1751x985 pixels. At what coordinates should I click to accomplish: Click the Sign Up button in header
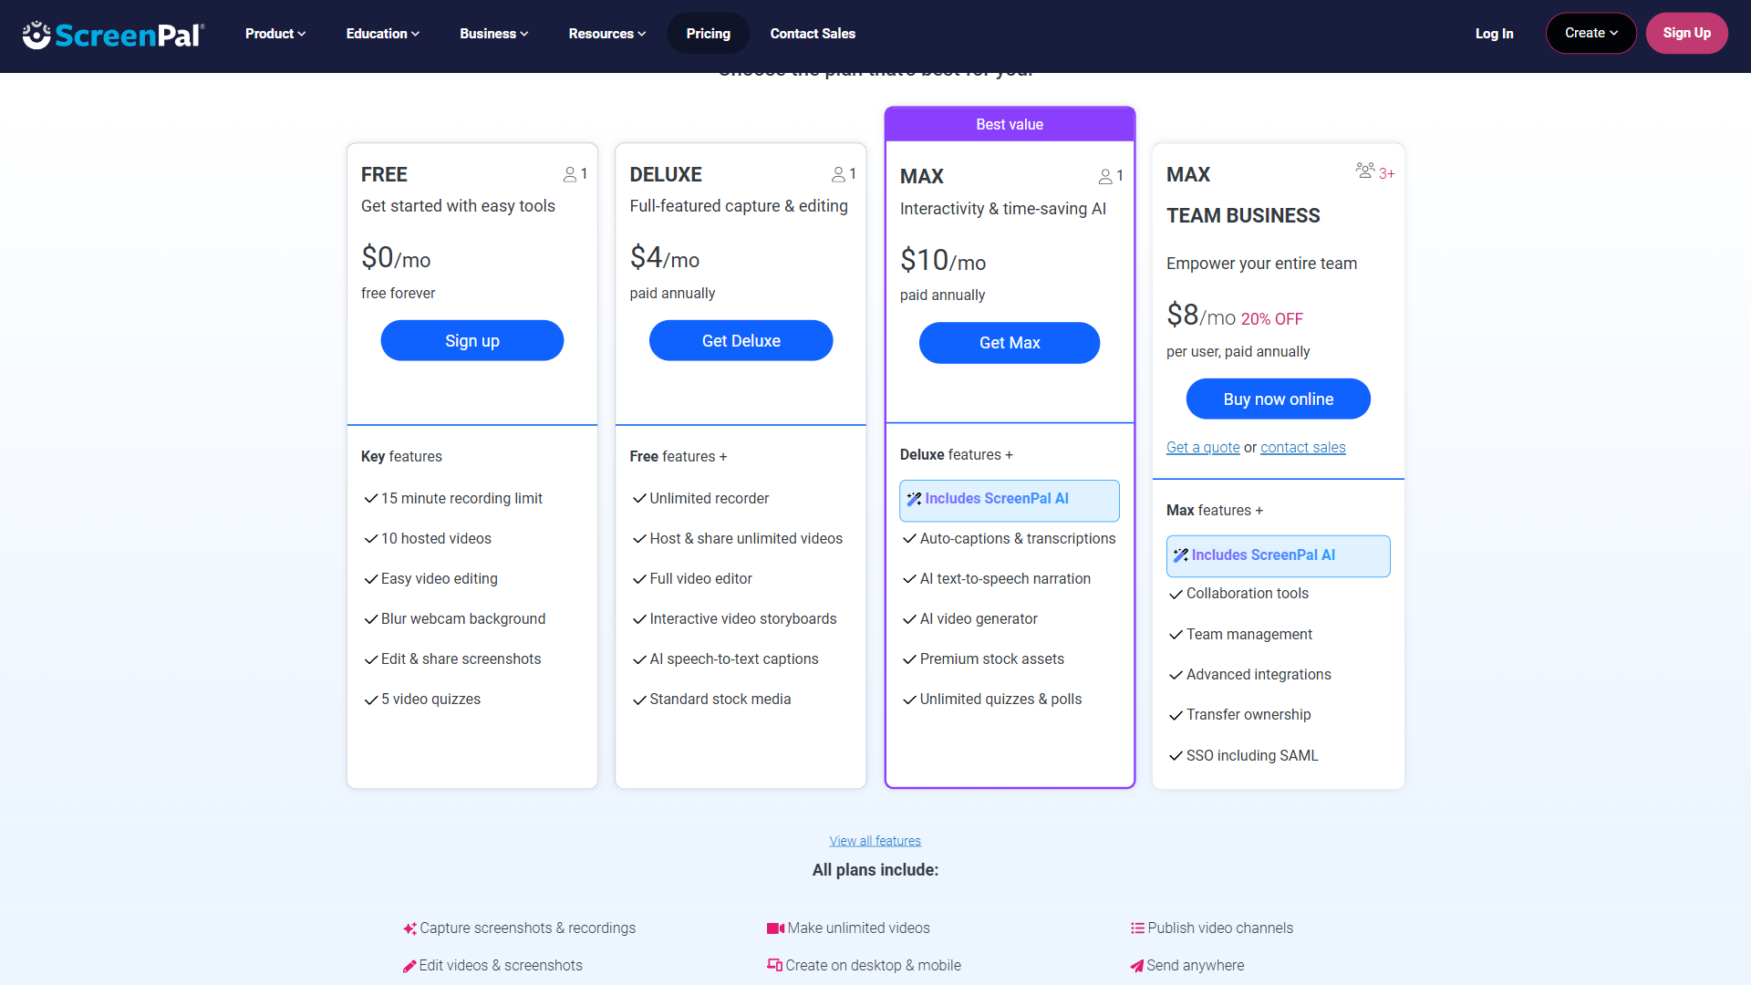[1686, 33]
